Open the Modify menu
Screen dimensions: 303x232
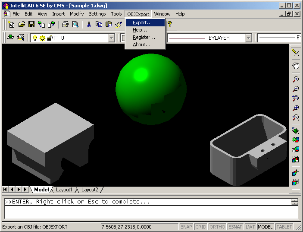click(77, 14)
